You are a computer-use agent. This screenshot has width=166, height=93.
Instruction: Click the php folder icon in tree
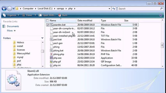point(14,65)
